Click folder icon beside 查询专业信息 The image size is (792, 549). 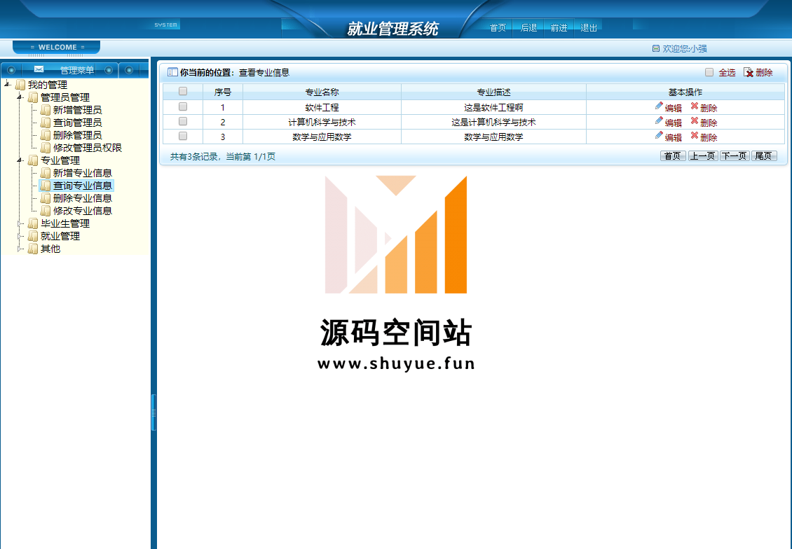[46, 186]
